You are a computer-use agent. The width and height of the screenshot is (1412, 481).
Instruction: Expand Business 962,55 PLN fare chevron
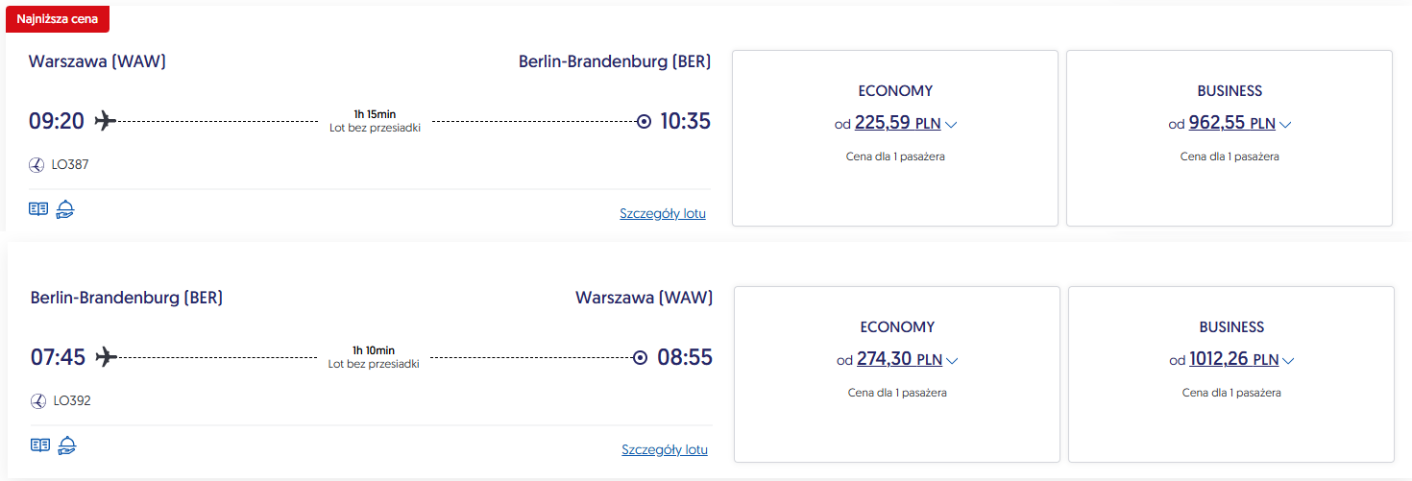tap(1285, 125)
